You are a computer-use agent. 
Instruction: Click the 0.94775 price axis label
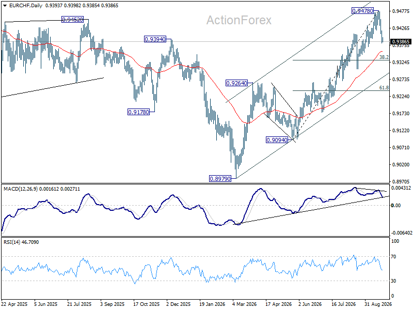point(401,11)
